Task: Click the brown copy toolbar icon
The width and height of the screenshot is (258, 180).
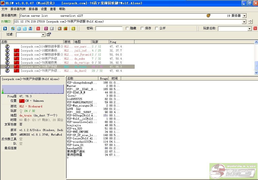Action: point(60,29)
